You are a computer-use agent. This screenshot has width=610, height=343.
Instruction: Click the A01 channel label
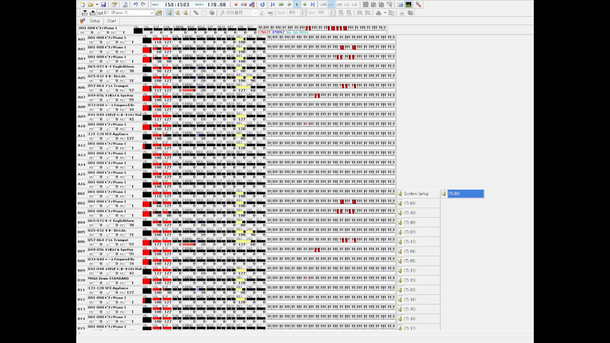(x=81, y=39)
